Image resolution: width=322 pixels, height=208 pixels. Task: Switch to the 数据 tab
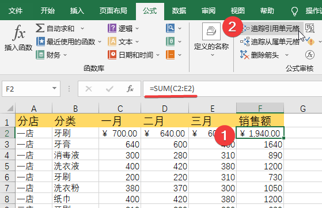click(x=179, y=11)
